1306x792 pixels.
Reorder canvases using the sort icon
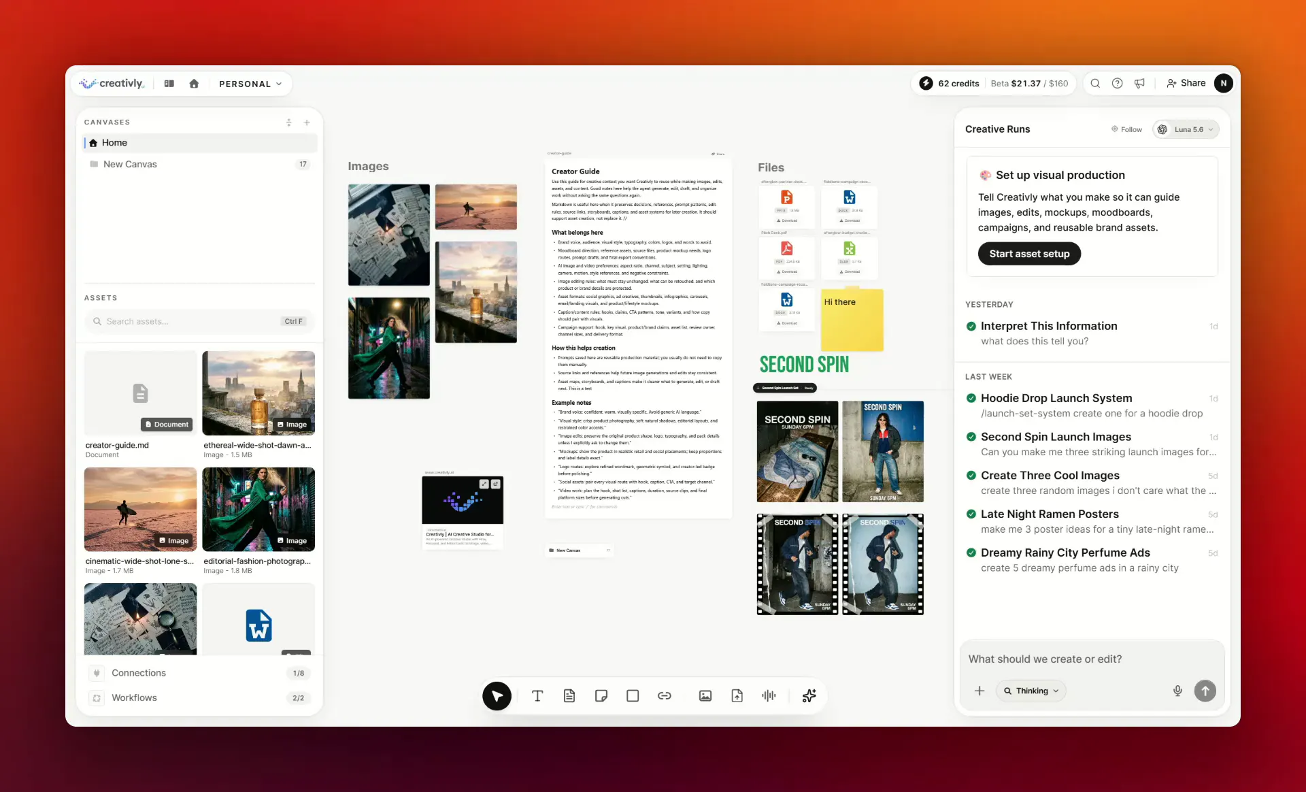[x=289, y=122]
